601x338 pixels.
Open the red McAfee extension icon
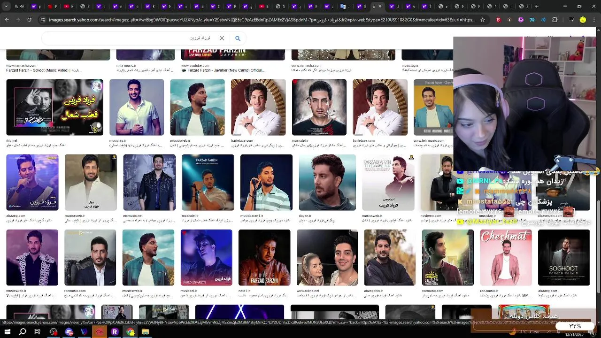498,20
